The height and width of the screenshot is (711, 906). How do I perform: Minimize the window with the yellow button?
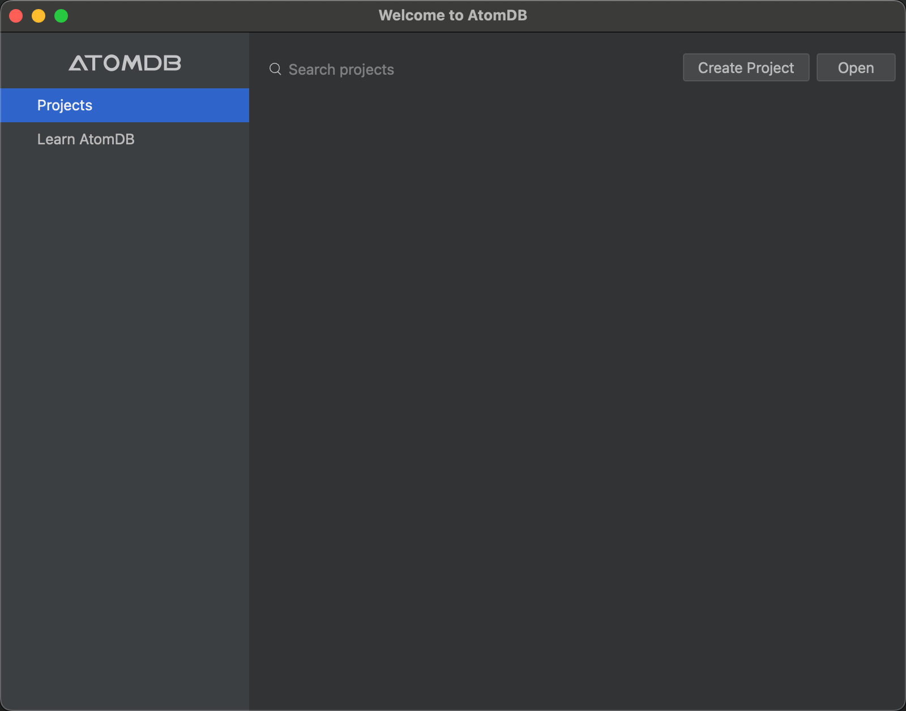[x=39, y=16]
